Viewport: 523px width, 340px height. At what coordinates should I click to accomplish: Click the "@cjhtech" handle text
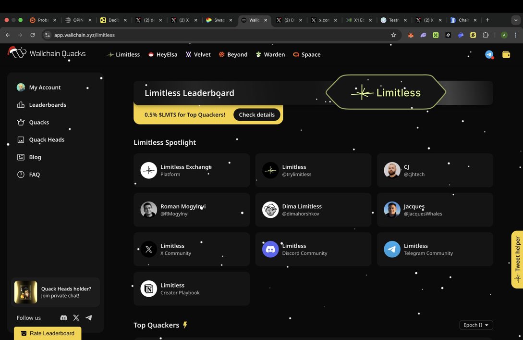(x=414, y=175)
